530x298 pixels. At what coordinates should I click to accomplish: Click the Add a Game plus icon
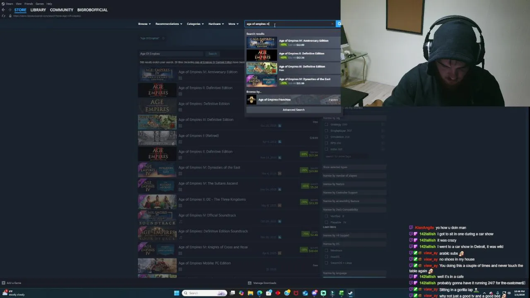[3, 283]
